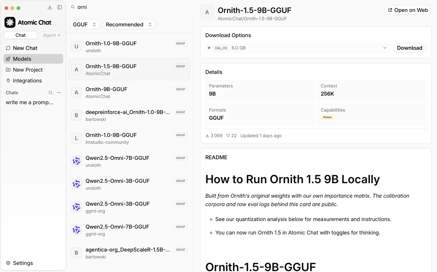437x272 pixels.
Task: Click the Qwen logo of unsloth Qwen2.5-Omni-3B-GGUF
Action: tap(76, 184)
